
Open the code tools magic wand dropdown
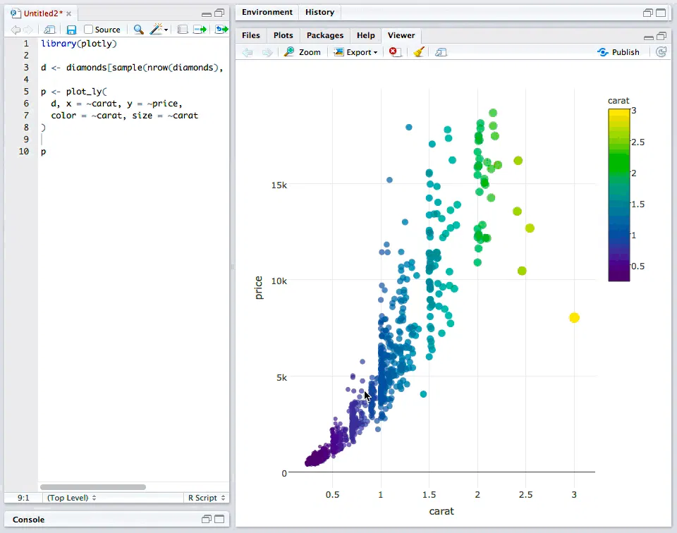click(x=159, y=30)
